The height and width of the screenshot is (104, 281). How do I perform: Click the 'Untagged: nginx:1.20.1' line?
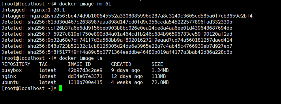coord(33,10)
